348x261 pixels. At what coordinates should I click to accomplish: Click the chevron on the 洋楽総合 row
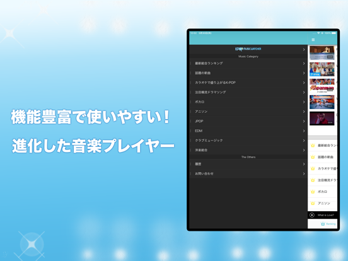coord(304,150)
